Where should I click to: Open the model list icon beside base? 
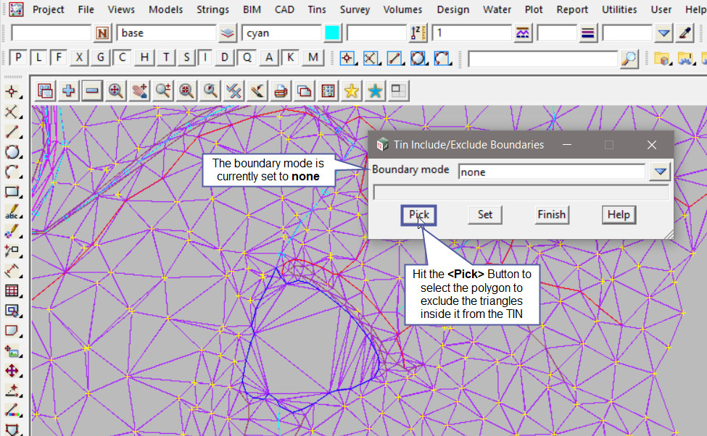[228, 33]
